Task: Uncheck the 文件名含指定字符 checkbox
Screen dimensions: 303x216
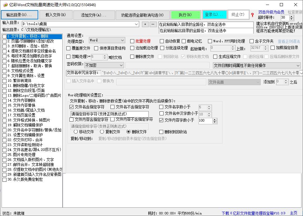Action: pyautogui.click(x=72, y=107)
